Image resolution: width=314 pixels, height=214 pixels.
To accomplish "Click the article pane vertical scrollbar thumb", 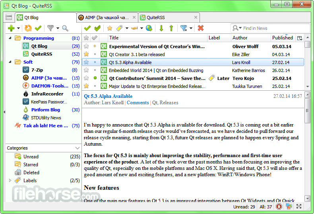I will [307, 111].
